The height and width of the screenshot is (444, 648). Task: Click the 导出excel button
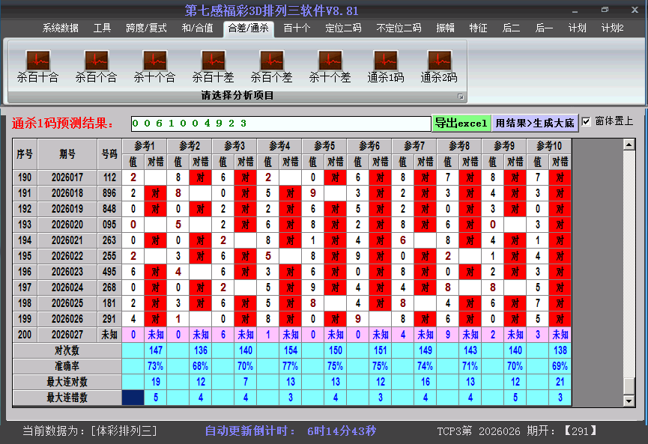(461, 124)
